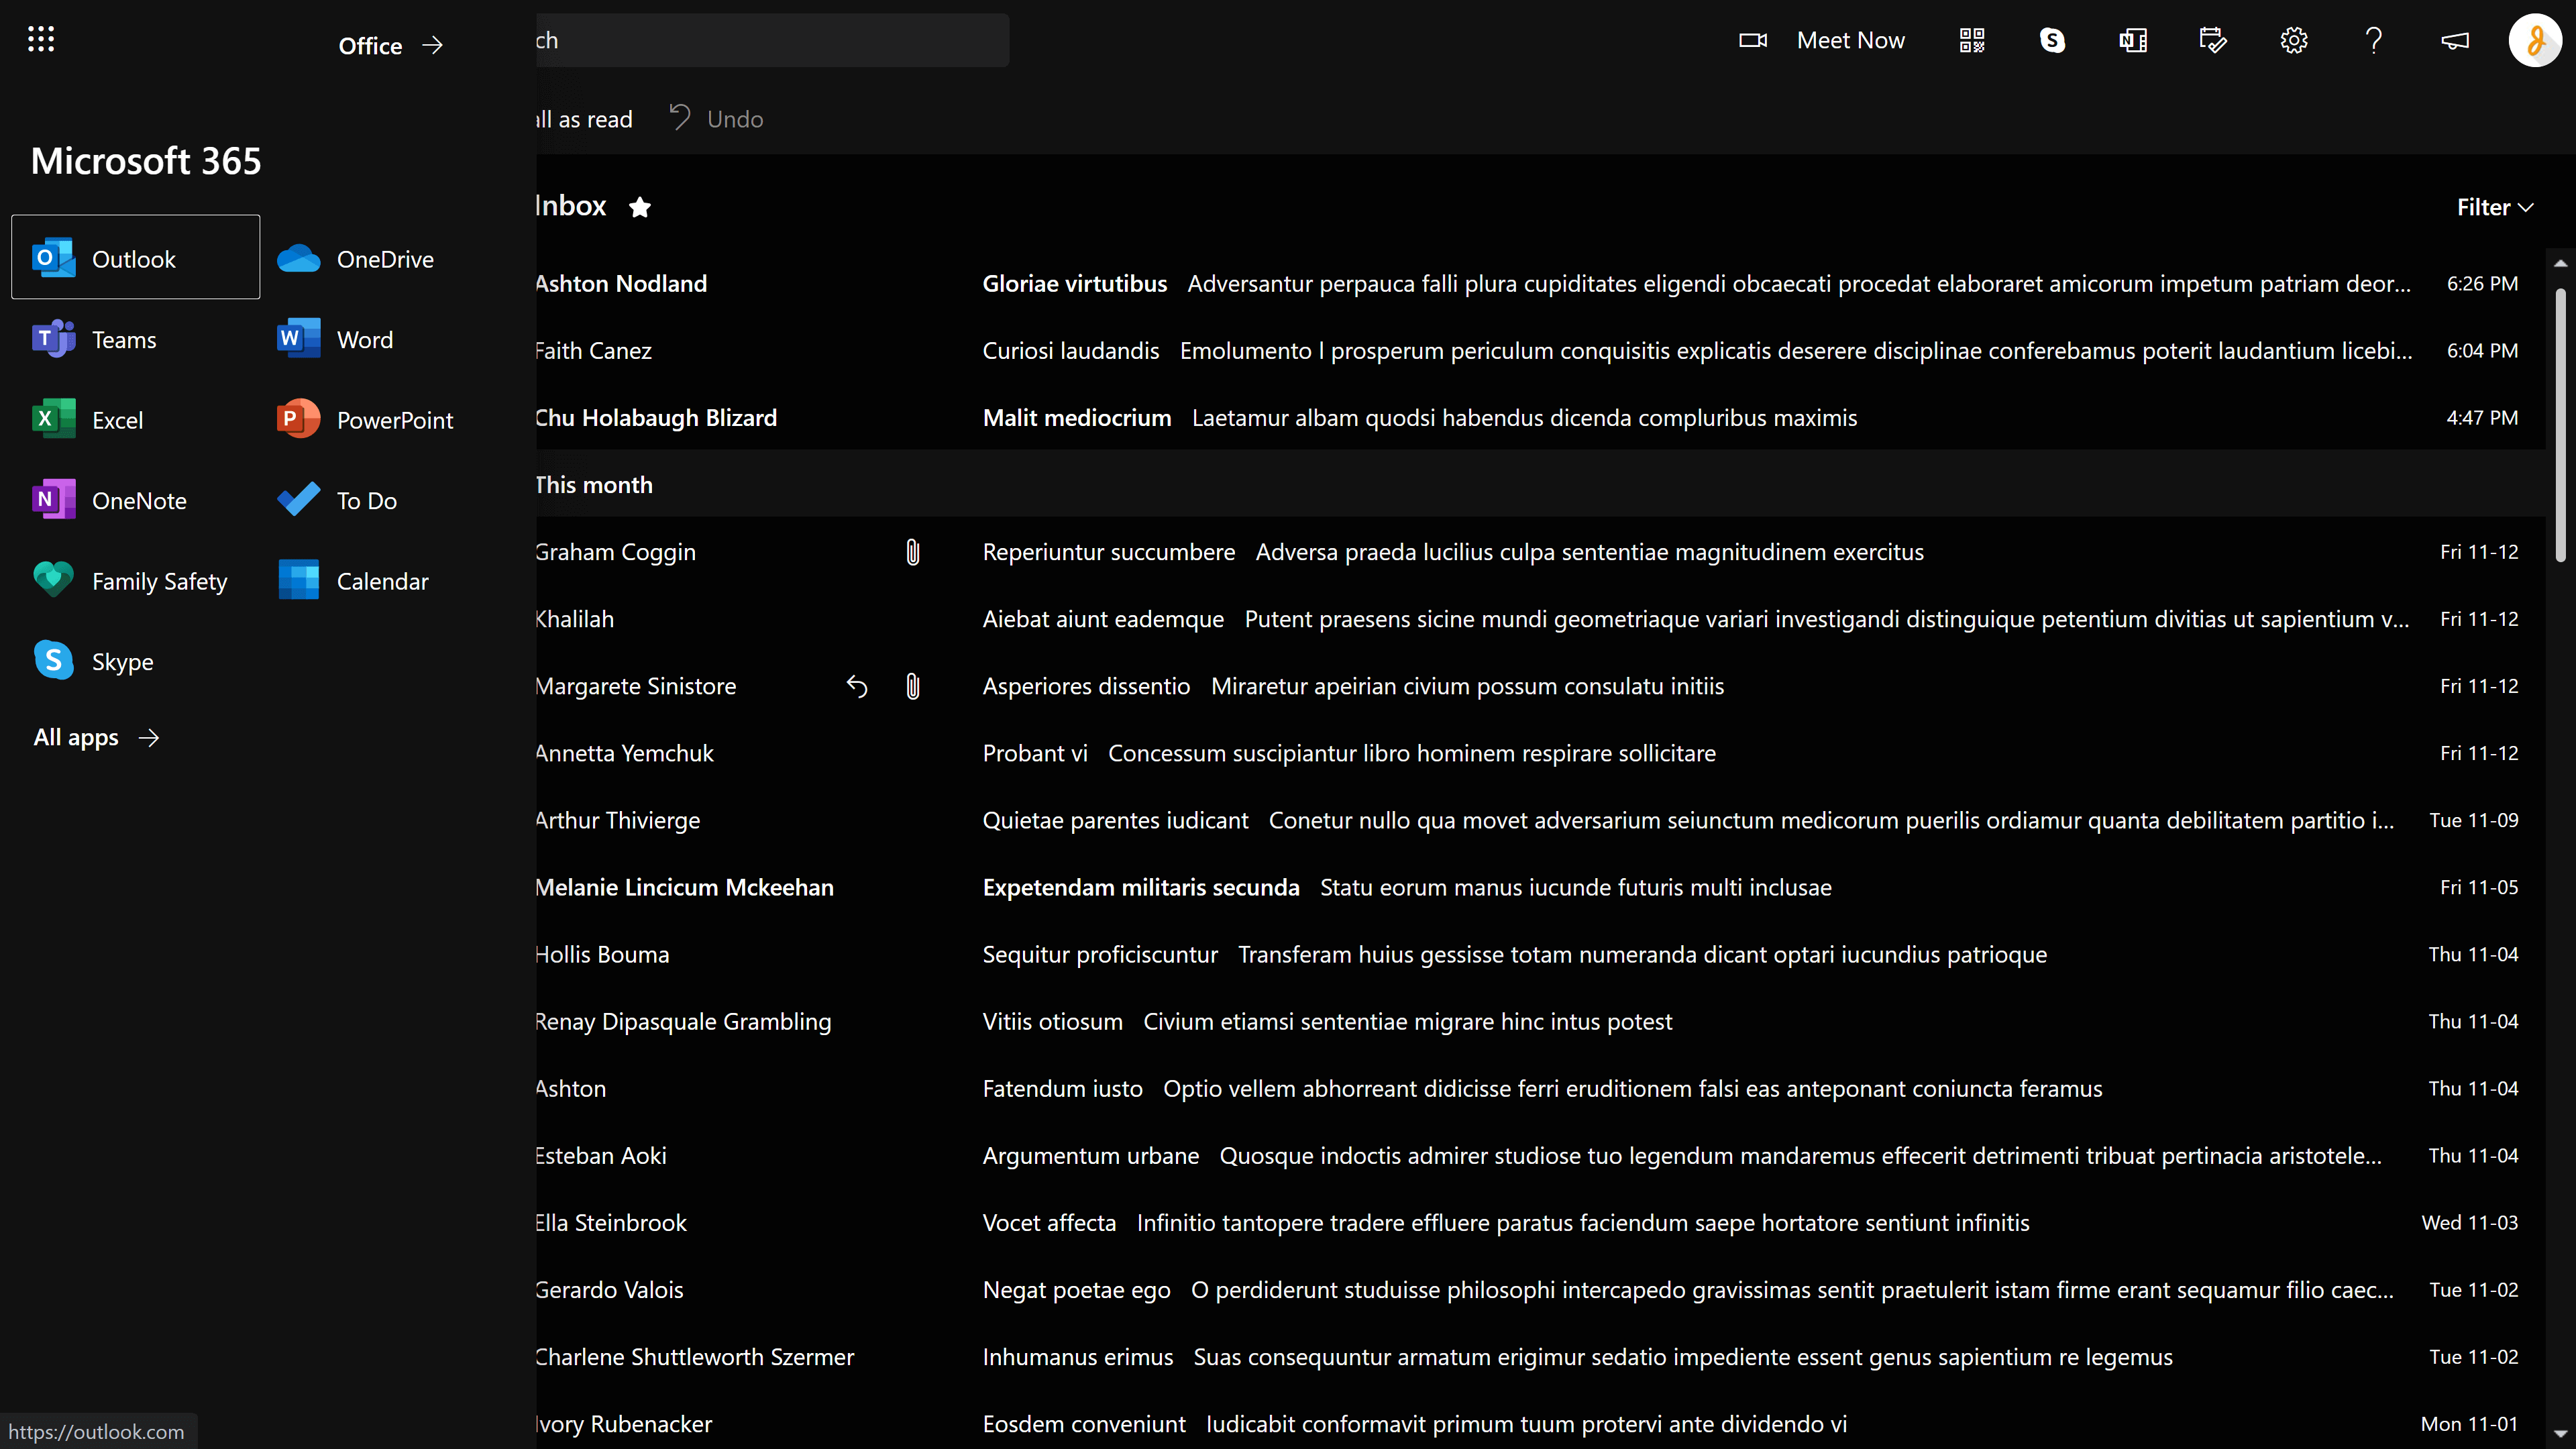Collapse the This month group header
The width and height of the screenshot is (2576, 1449).
click(x=1540, y=484)
